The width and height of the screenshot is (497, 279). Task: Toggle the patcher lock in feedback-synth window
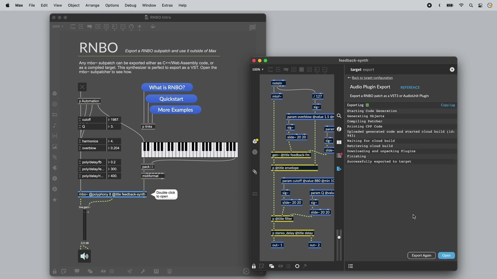[x=254, y=266]
